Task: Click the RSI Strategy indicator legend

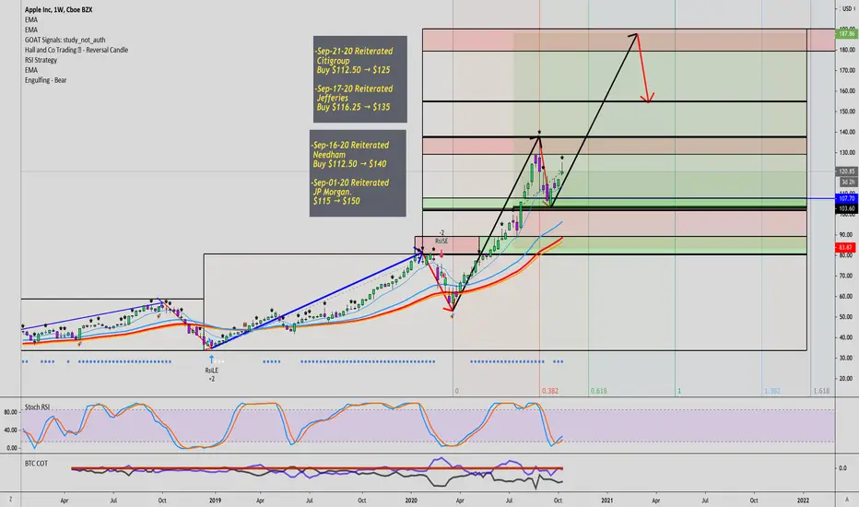Action: [41, 60]
